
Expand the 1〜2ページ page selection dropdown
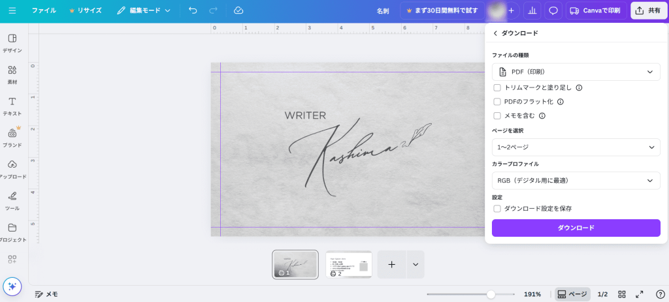(x=576, y=147)
